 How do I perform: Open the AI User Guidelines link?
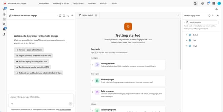coord(65,110)
